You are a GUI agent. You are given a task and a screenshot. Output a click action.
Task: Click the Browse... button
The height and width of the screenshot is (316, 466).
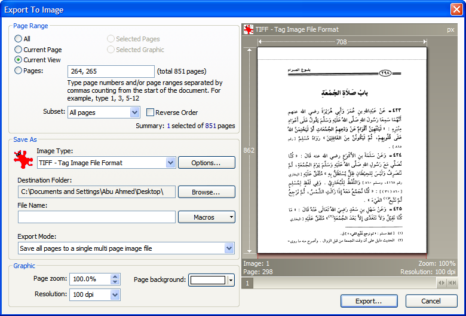click(206, 192)
